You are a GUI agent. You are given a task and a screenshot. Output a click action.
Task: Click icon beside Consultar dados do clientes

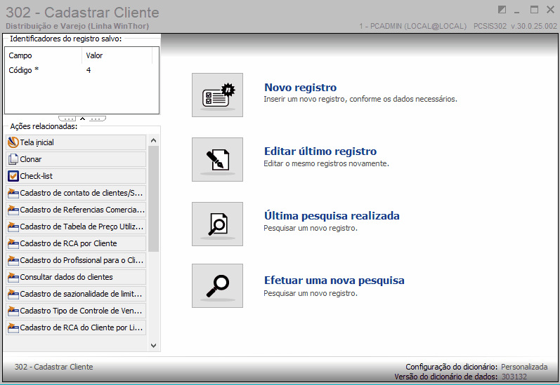coord(13,277)
